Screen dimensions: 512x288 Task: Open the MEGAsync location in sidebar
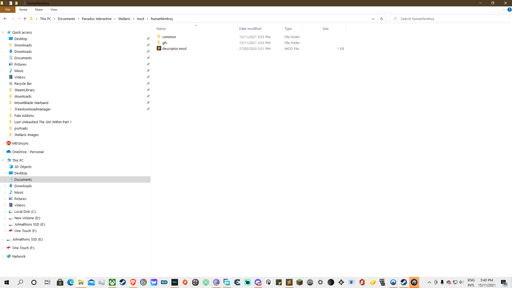coord(20,143)
